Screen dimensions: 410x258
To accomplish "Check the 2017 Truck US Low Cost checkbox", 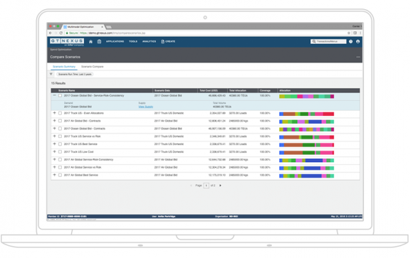I will click(x=60, y=151).
